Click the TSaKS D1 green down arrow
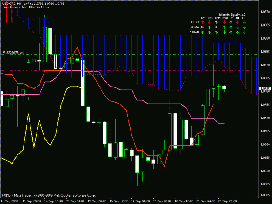Viewport: 272px width, 204px height. (x=245, y=22)
